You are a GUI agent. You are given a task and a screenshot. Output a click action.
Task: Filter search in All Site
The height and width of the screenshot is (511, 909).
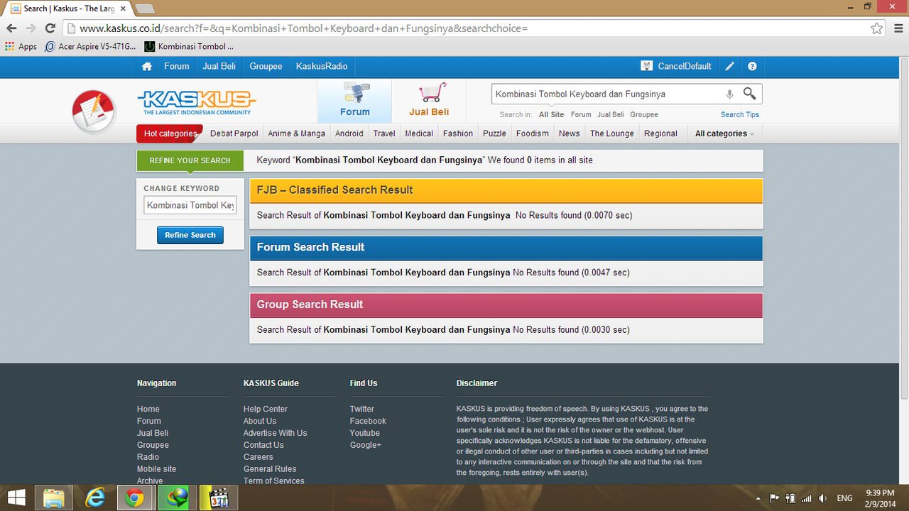[551, 114]
